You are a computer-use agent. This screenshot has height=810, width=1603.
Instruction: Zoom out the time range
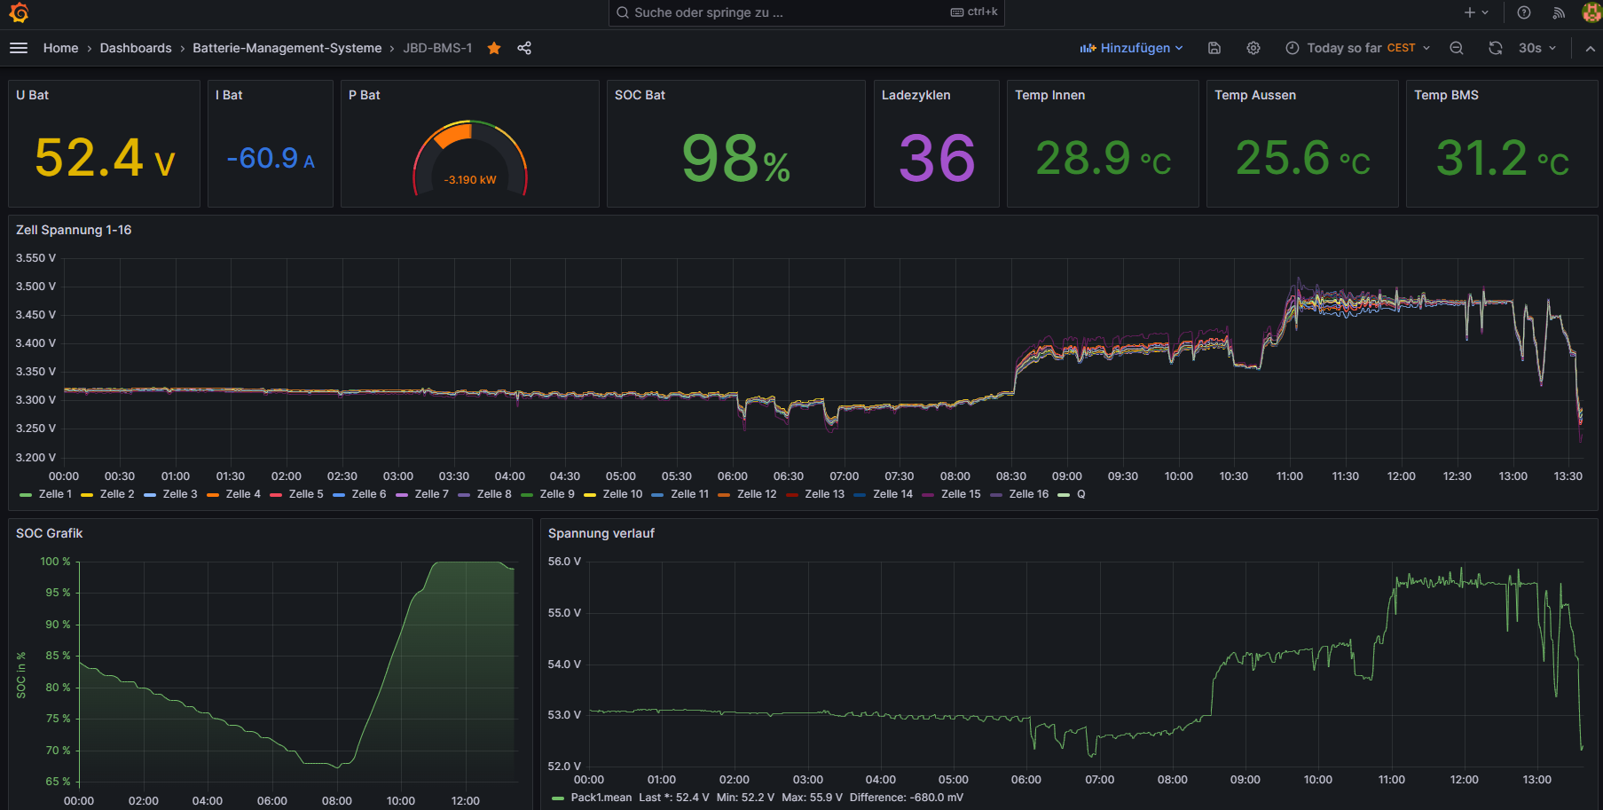pyautogui.click(x=1457, y=48)
